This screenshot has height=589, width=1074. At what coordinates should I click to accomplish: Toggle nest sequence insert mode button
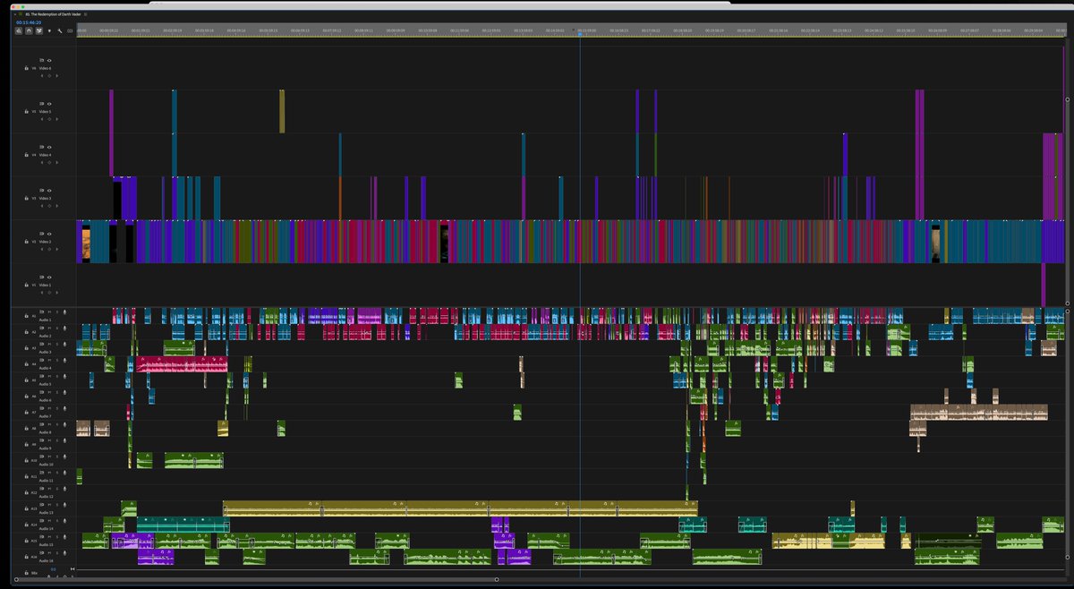pyautogui.click(x=19, y=31)
